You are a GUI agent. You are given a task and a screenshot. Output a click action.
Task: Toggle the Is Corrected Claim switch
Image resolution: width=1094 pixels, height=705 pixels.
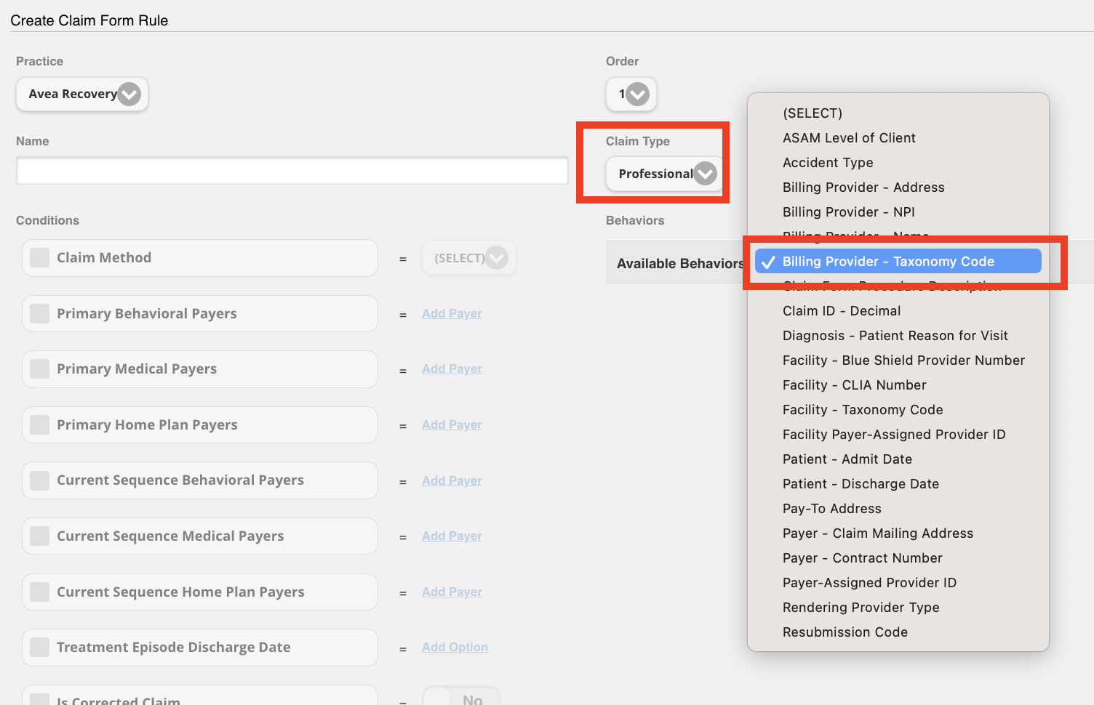(x=460, y=698)
